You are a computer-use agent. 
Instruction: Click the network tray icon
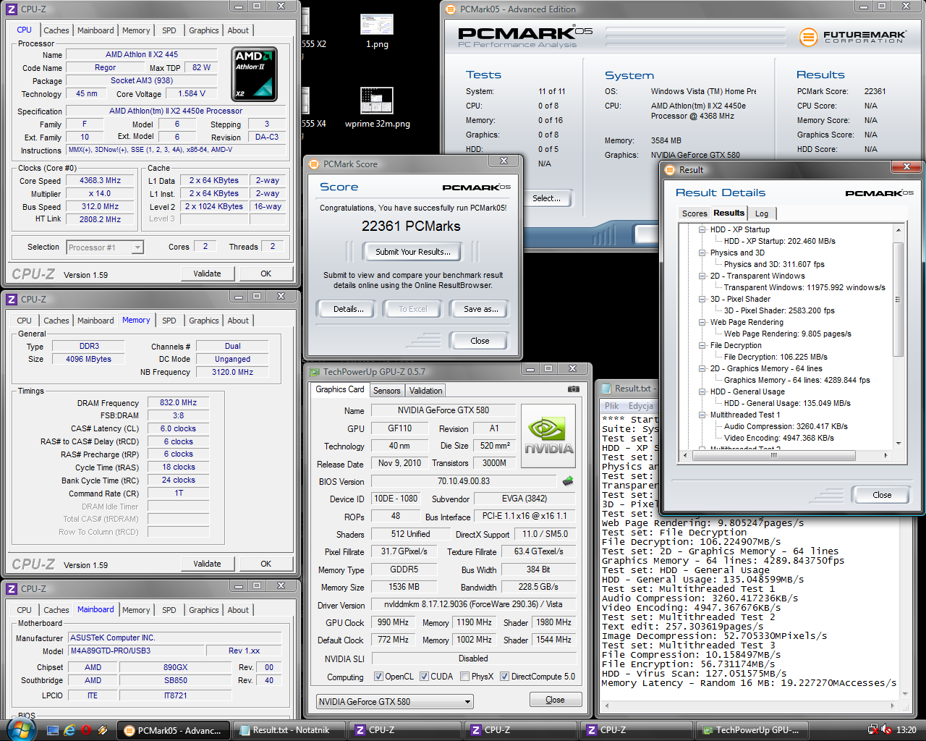click(873, 730)
